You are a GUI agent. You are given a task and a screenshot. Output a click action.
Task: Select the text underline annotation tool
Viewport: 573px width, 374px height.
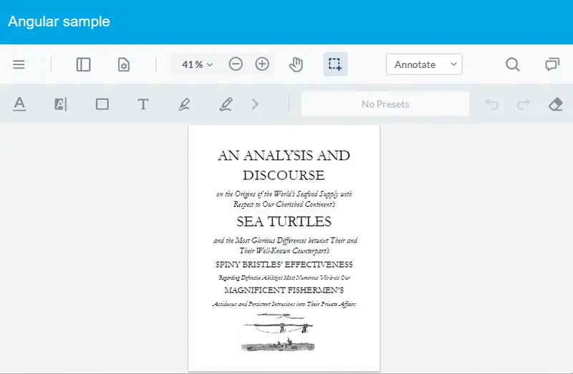pos(19,104)
